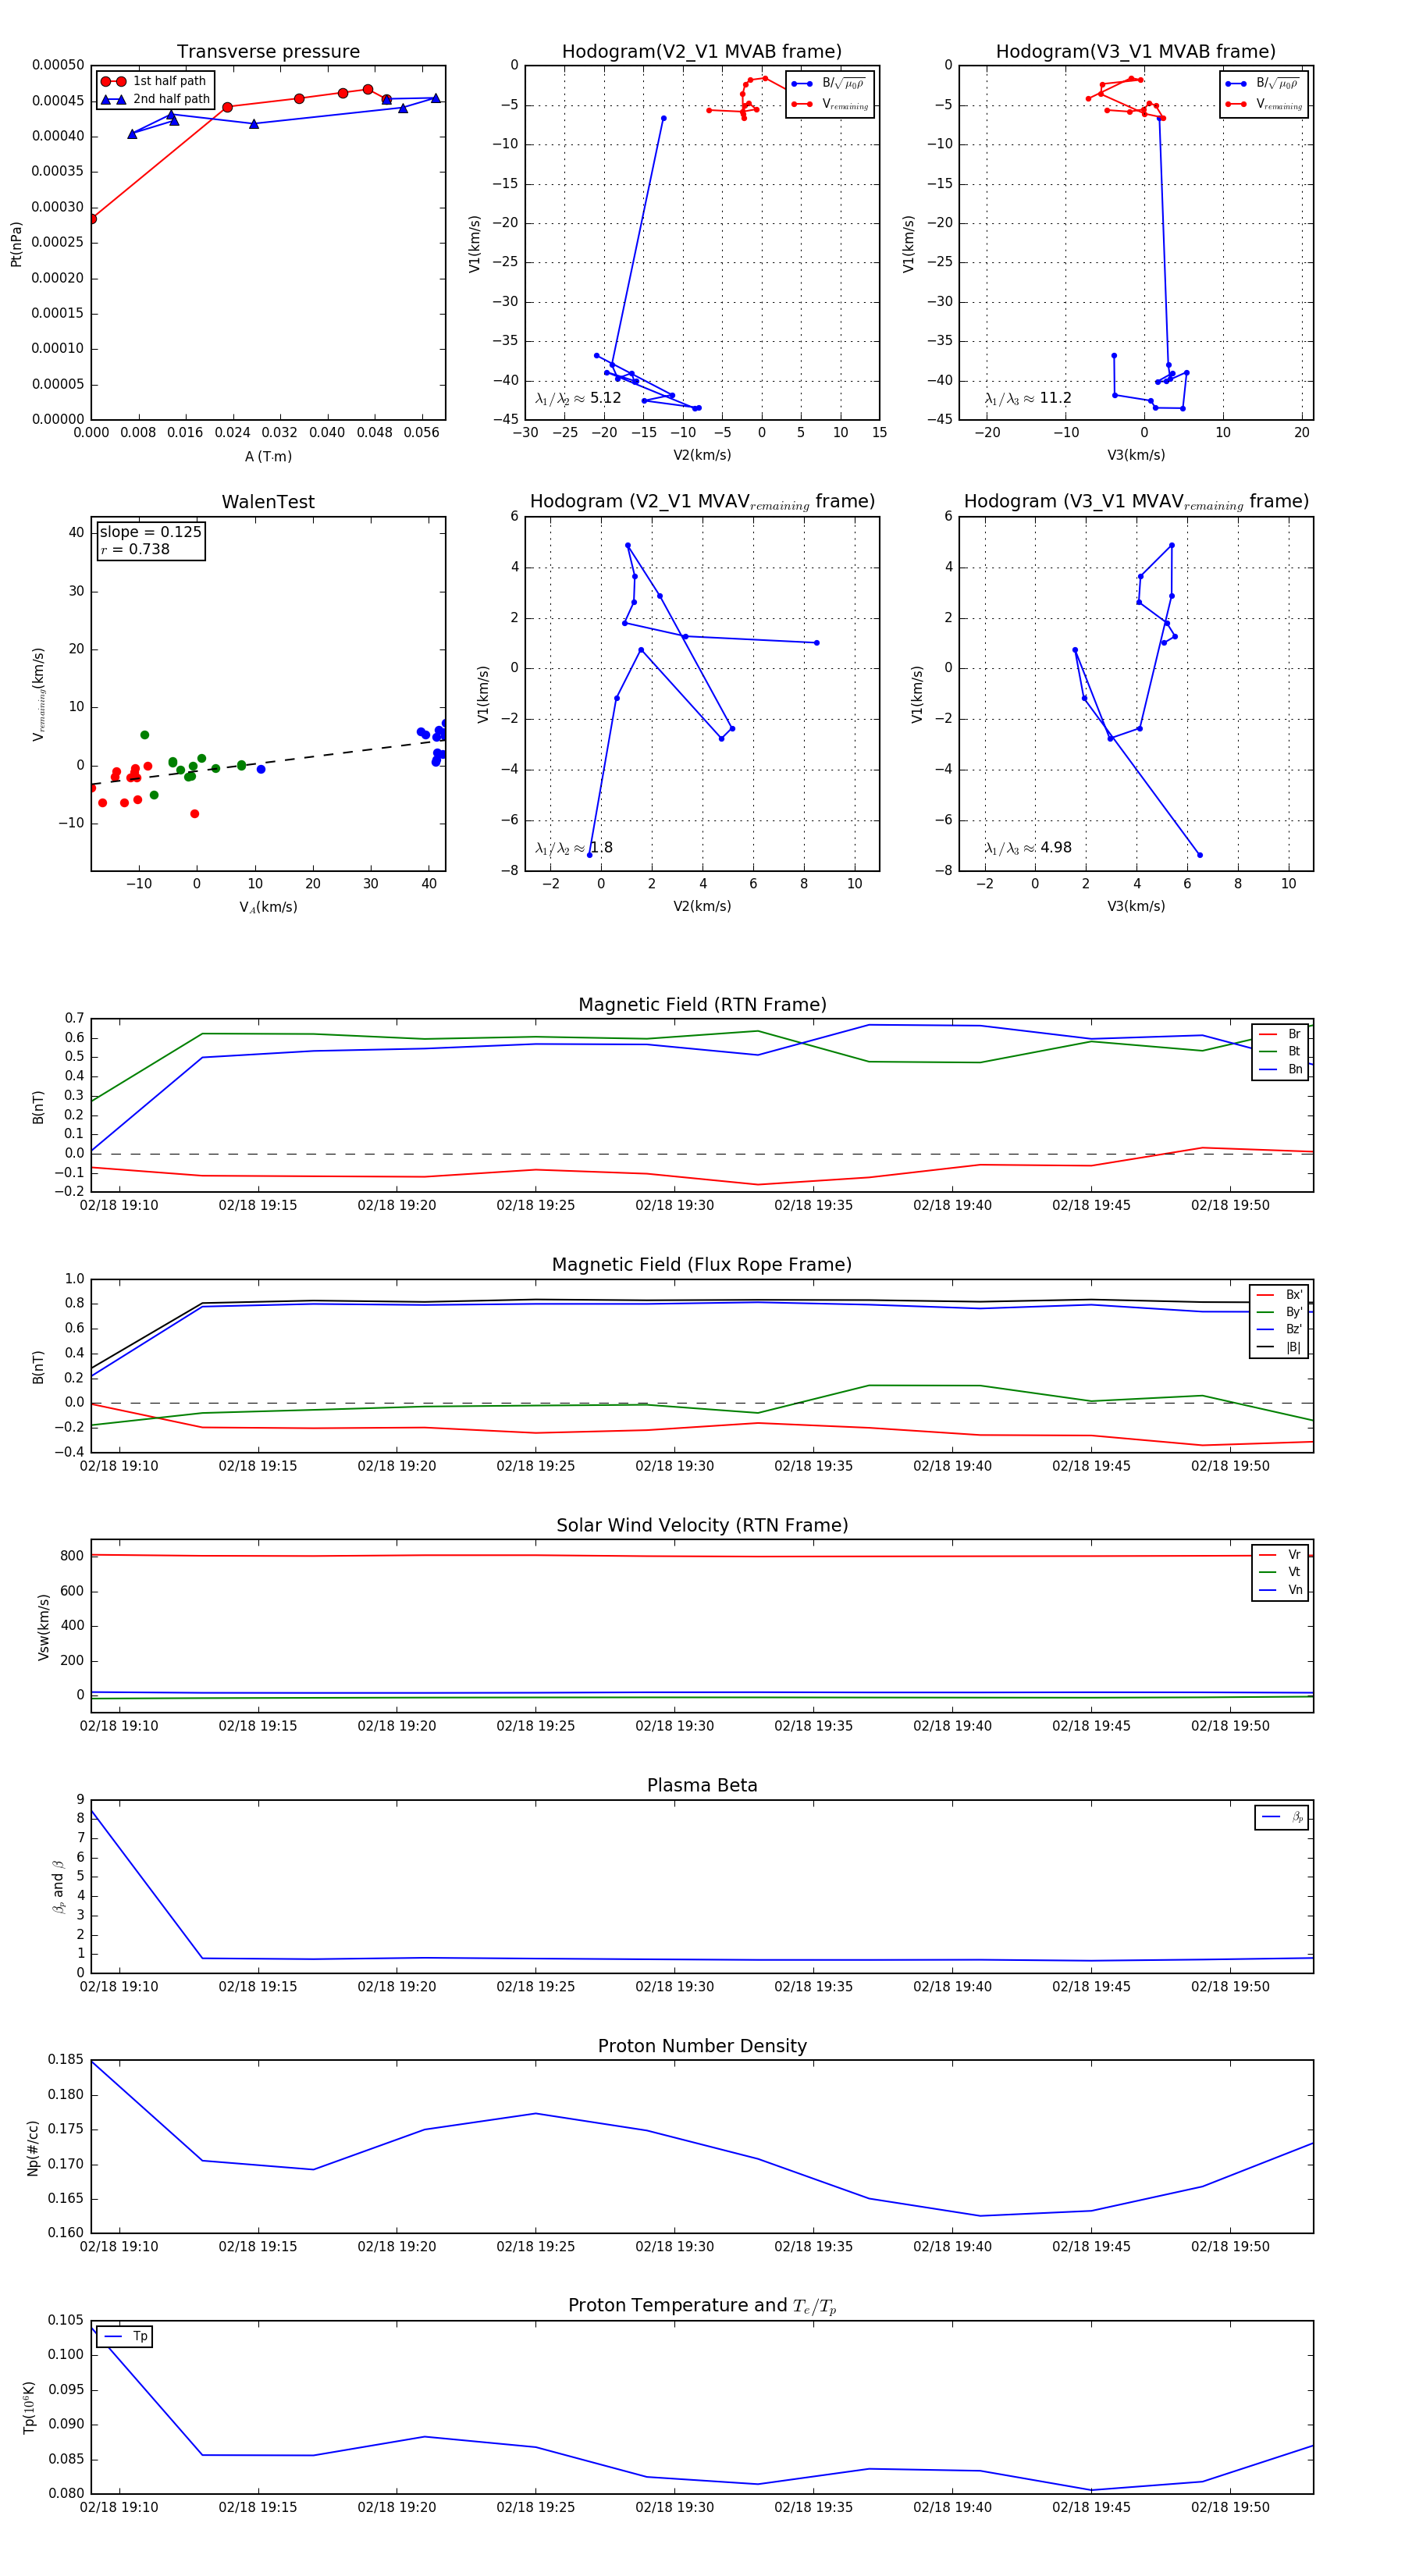Click the 'slope = 0.125' annotation

pyautogui.click(x=151, y=532)
